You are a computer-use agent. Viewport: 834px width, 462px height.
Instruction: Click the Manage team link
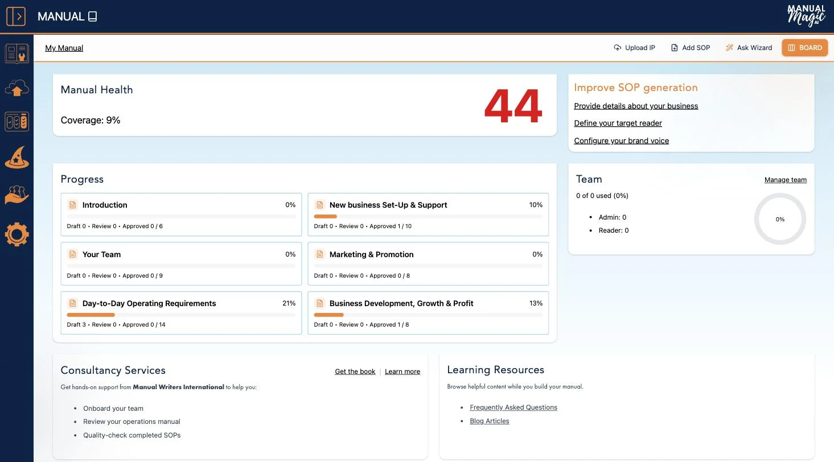click(x=786, y=180)
